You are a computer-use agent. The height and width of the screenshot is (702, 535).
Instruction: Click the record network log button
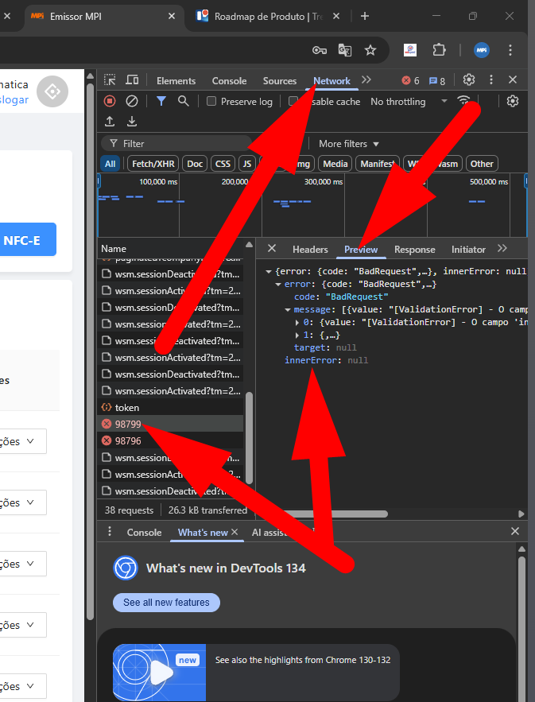click(110, 101)
